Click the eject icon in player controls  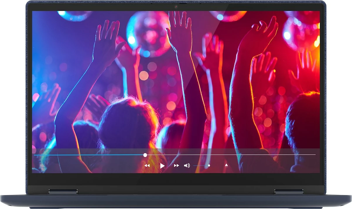point(226,165)
